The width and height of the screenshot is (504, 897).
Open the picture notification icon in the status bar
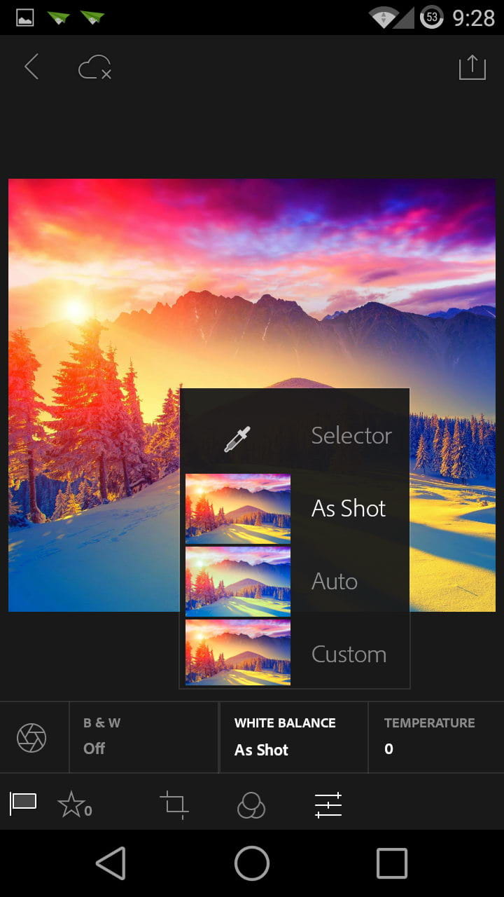click(25, 18)
